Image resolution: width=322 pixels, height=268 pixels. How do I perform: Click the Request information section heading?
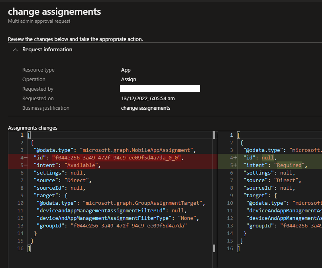point(47,50)
